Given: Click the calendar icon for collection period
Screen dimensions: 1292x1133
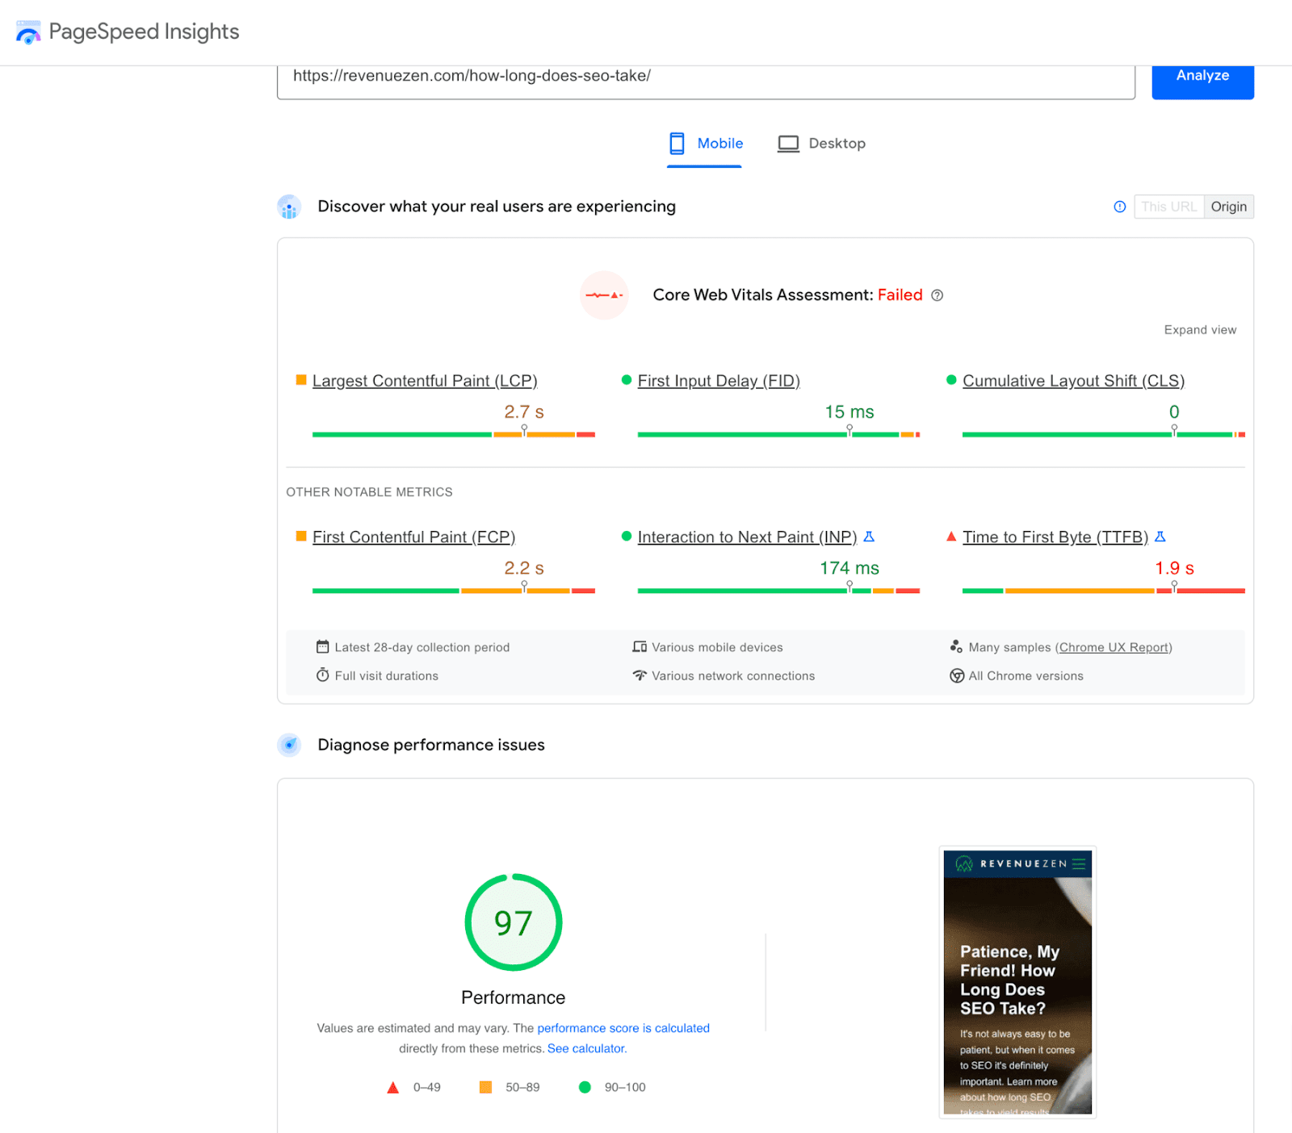Looking at the screenshot, I should click(x=323, y=646).
